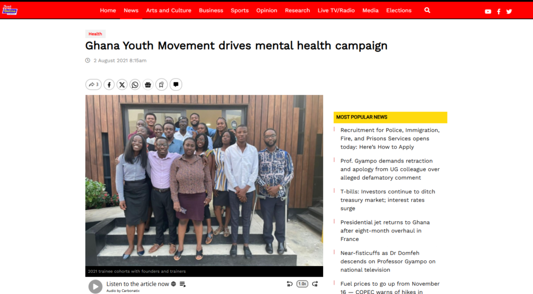Screen dimensions: 533x294
Task: Bookmark this article
Action: (161, 85)
